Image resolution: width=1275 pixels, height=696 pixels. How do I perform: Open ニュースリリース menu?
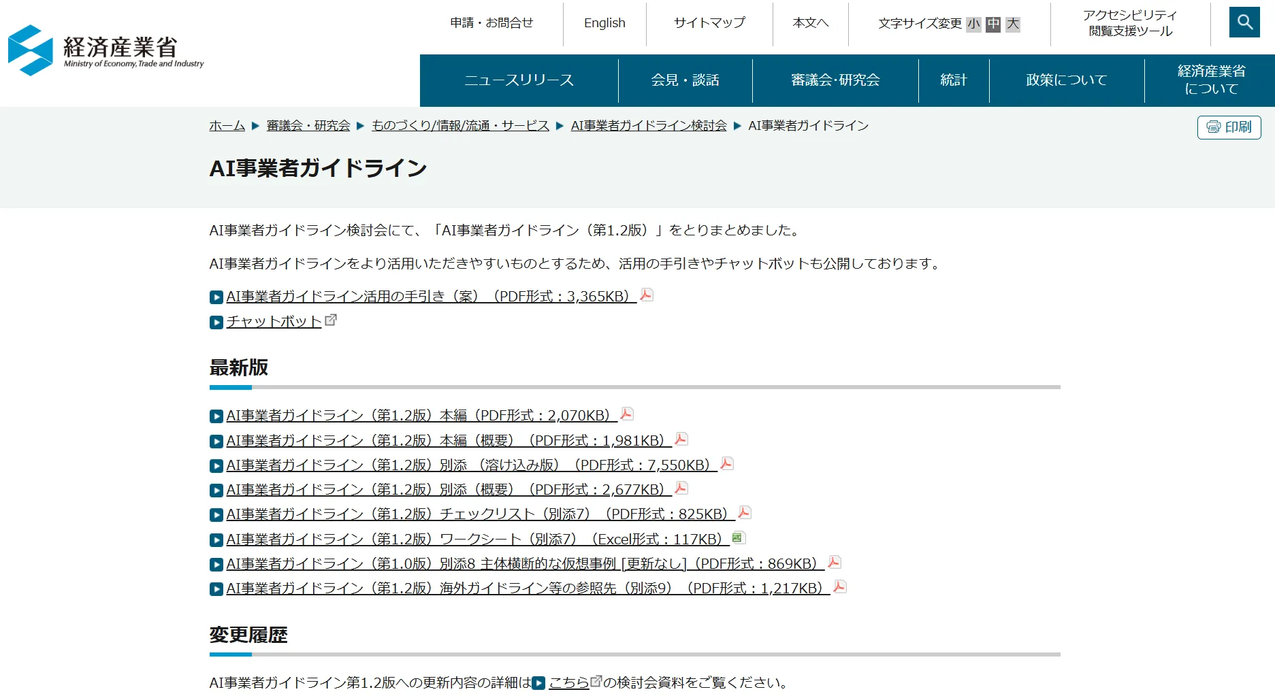tap(519, 80)
